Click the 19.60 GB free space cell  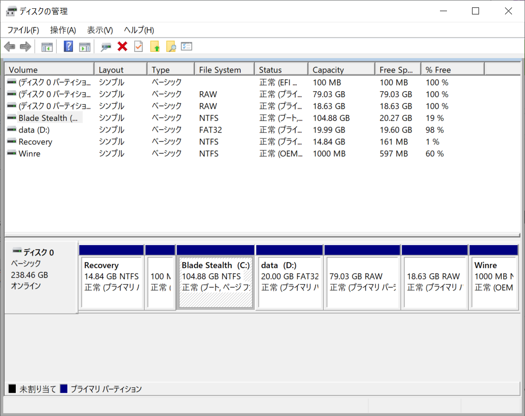coord(396,130)
